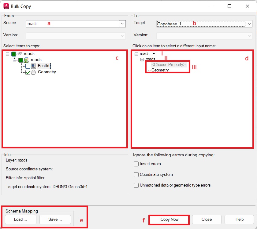The image size is (257, 229).
Task: Click Load... under Schema Mapping
Action: click(20, 220)
